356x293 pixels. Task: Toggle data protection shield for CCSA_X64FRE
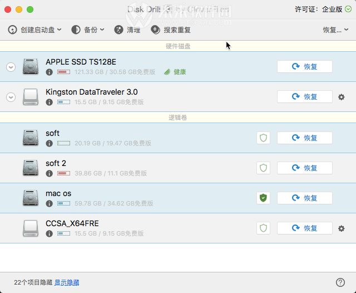(x=263, y=228)
